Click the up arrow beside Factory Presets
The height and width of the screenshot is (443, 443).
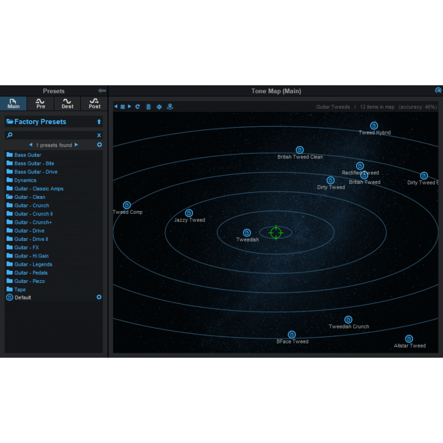[99, 122]
